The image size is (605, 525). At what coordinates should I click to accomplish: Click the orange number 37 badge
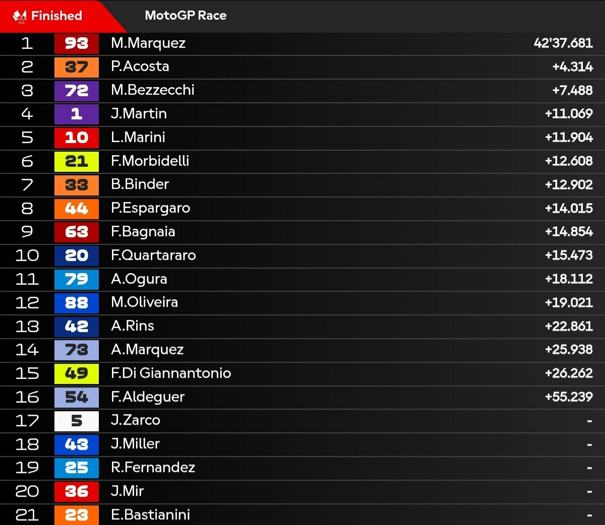[77, 67]
